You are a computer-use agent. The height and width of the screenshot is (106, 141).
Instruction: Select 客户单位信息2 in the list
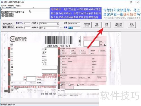[8, 16]
